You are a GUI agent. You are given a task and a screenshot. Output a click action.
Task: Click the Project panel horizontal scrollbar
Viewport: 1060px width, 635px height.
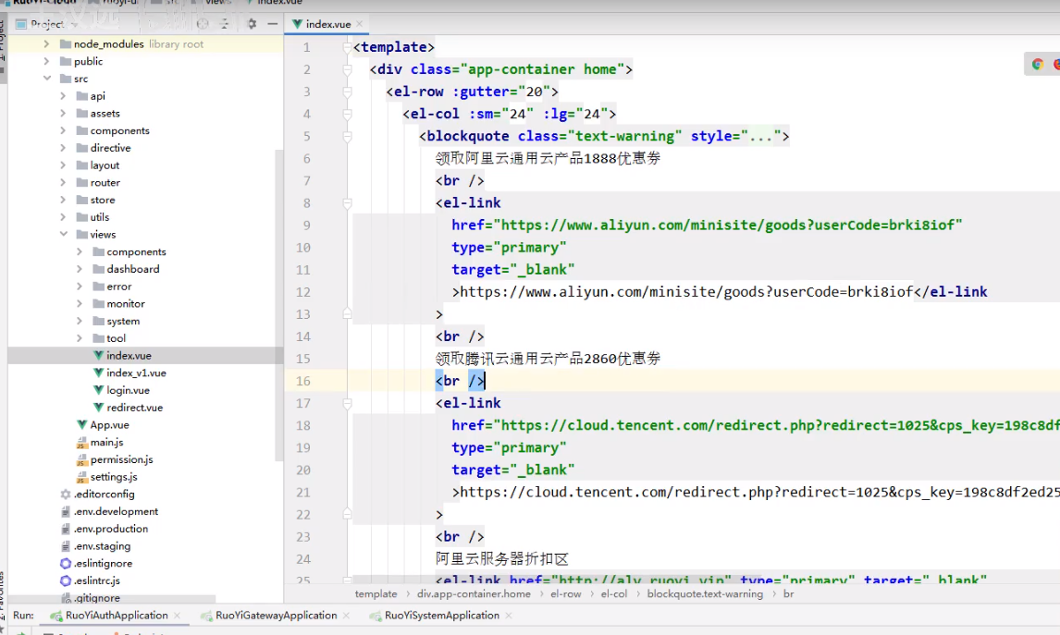point(112,599)
